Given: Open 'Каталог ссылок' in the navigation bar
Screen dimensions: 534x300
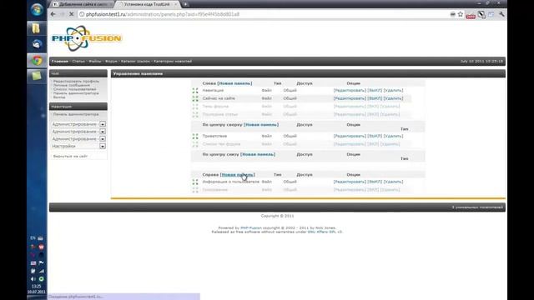Looking at the screenshot, I should pyautogui.click(x=135, y=61).
